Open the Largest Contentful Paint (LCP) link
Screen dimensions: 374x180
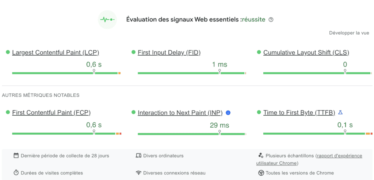coord(56,52)
